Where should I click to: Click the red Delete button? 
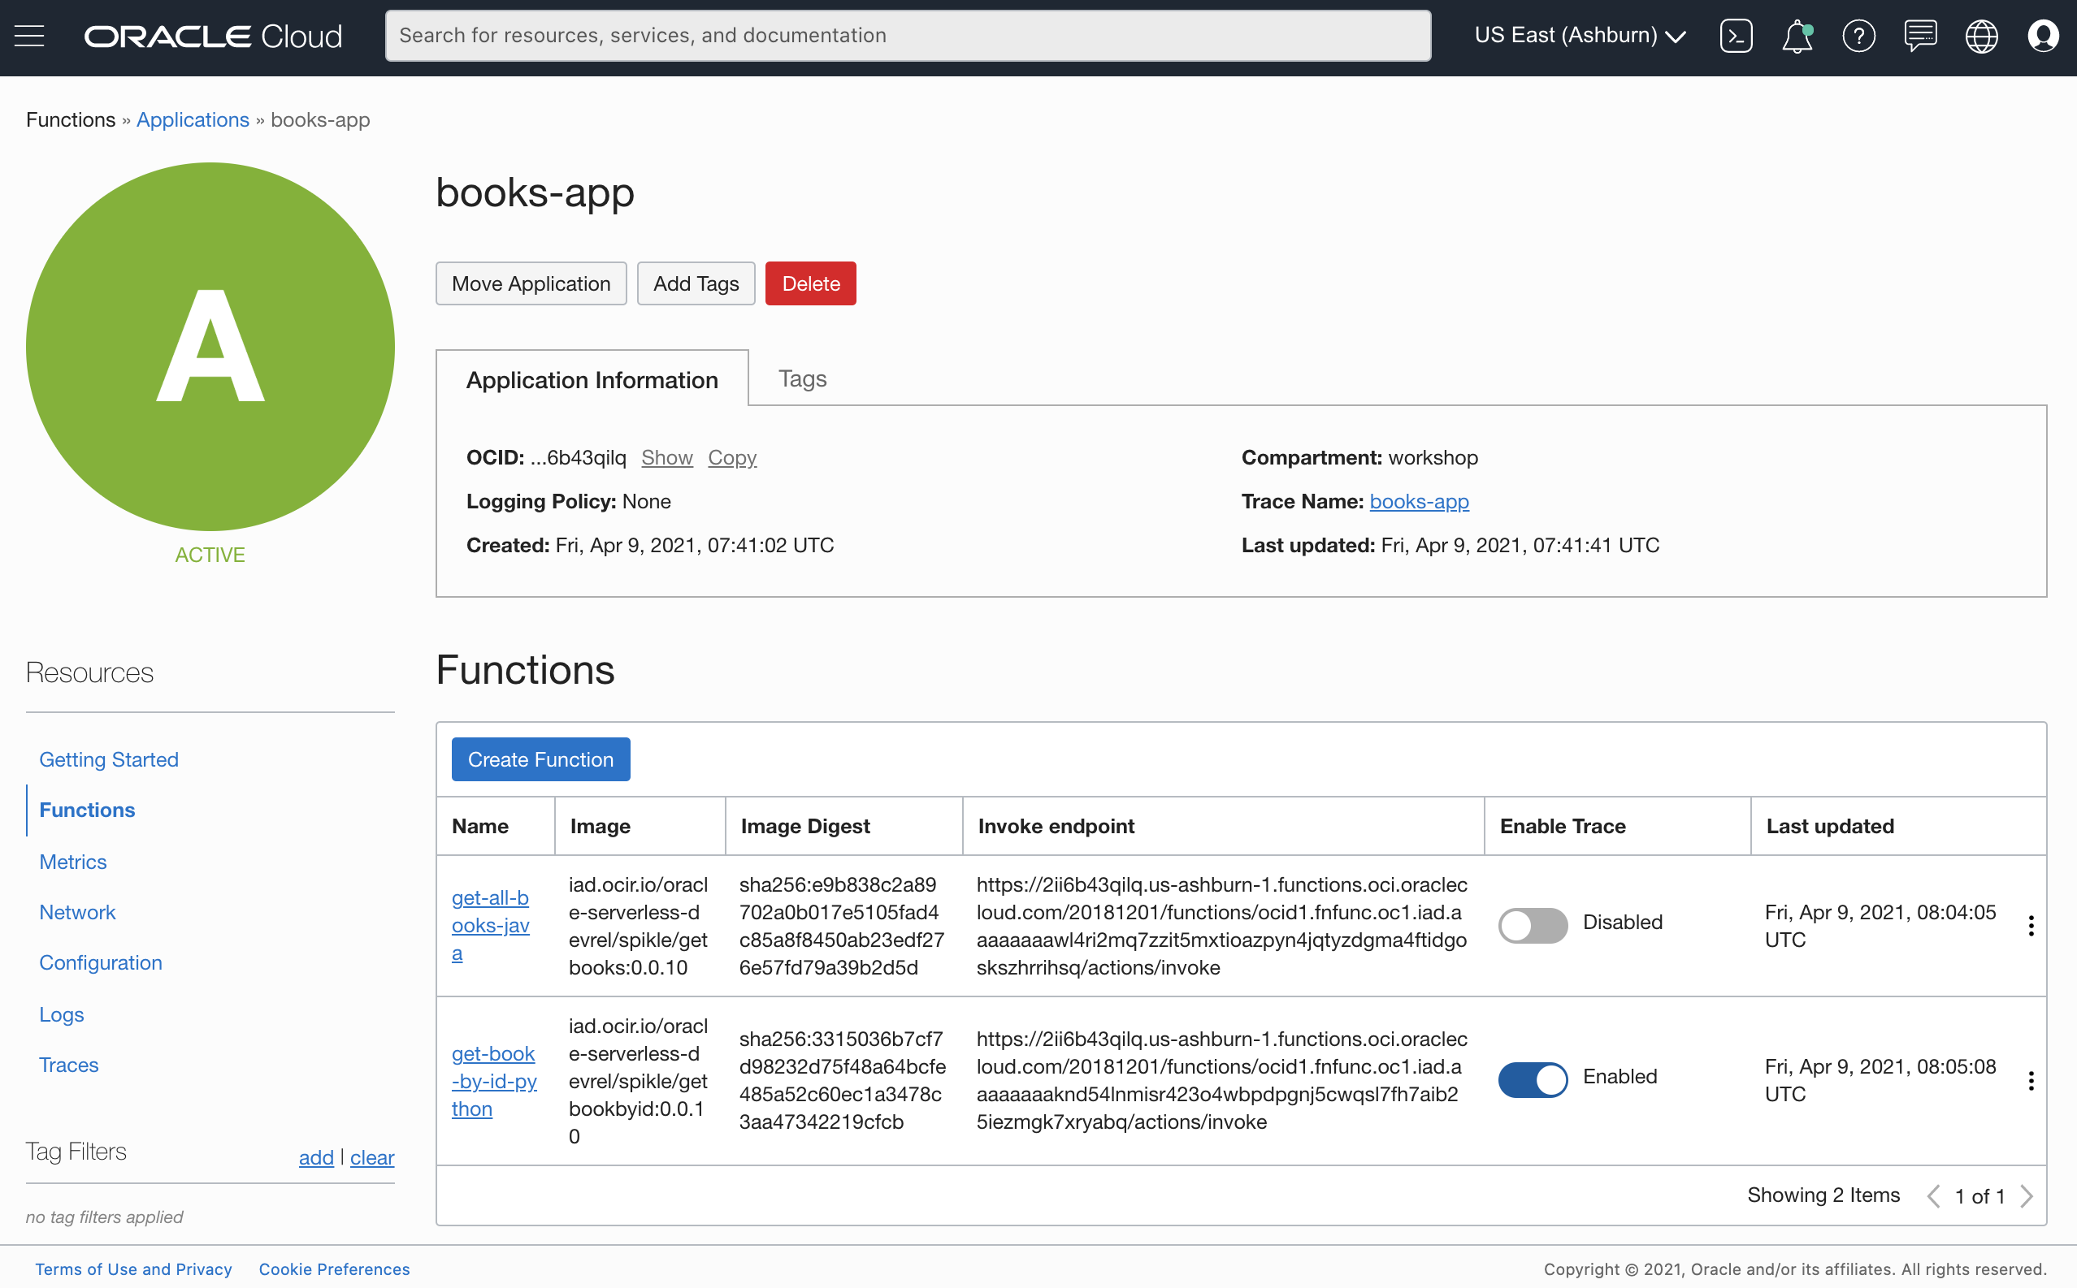click(809, 283)
